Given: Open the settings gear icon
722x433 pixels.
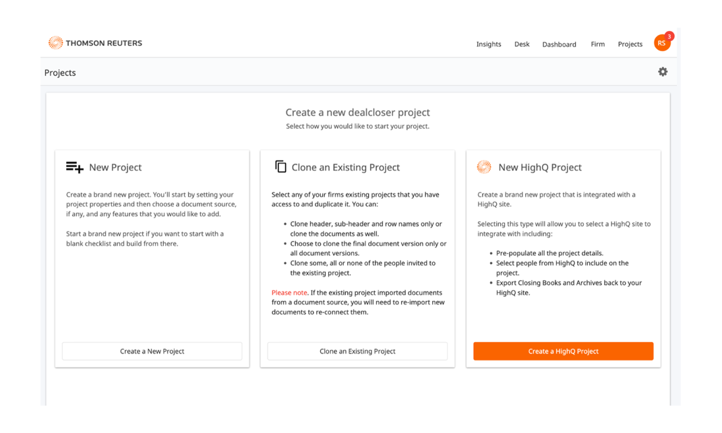Looking at the screenshot, I should [x=663, y=72].
